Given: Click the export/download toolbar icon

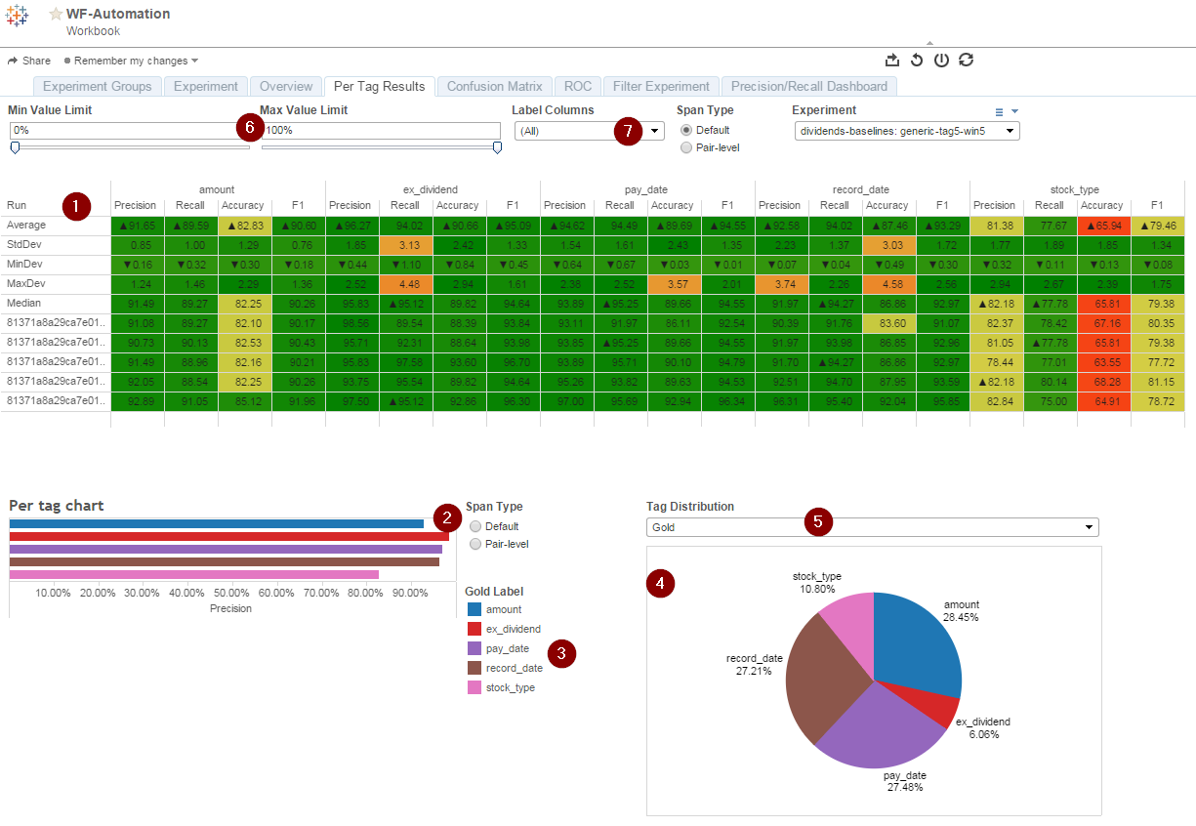Looking at the screenshot, I should [x=891, y=60].
